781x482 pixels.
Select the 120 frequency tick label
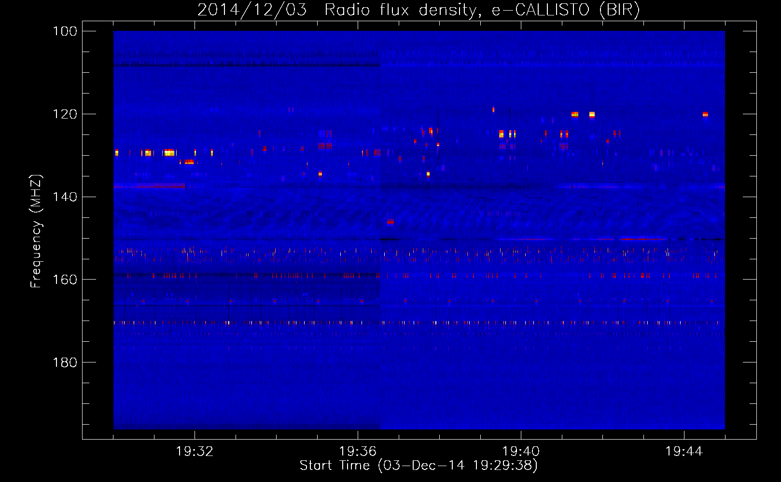click(x=65, y=114)
